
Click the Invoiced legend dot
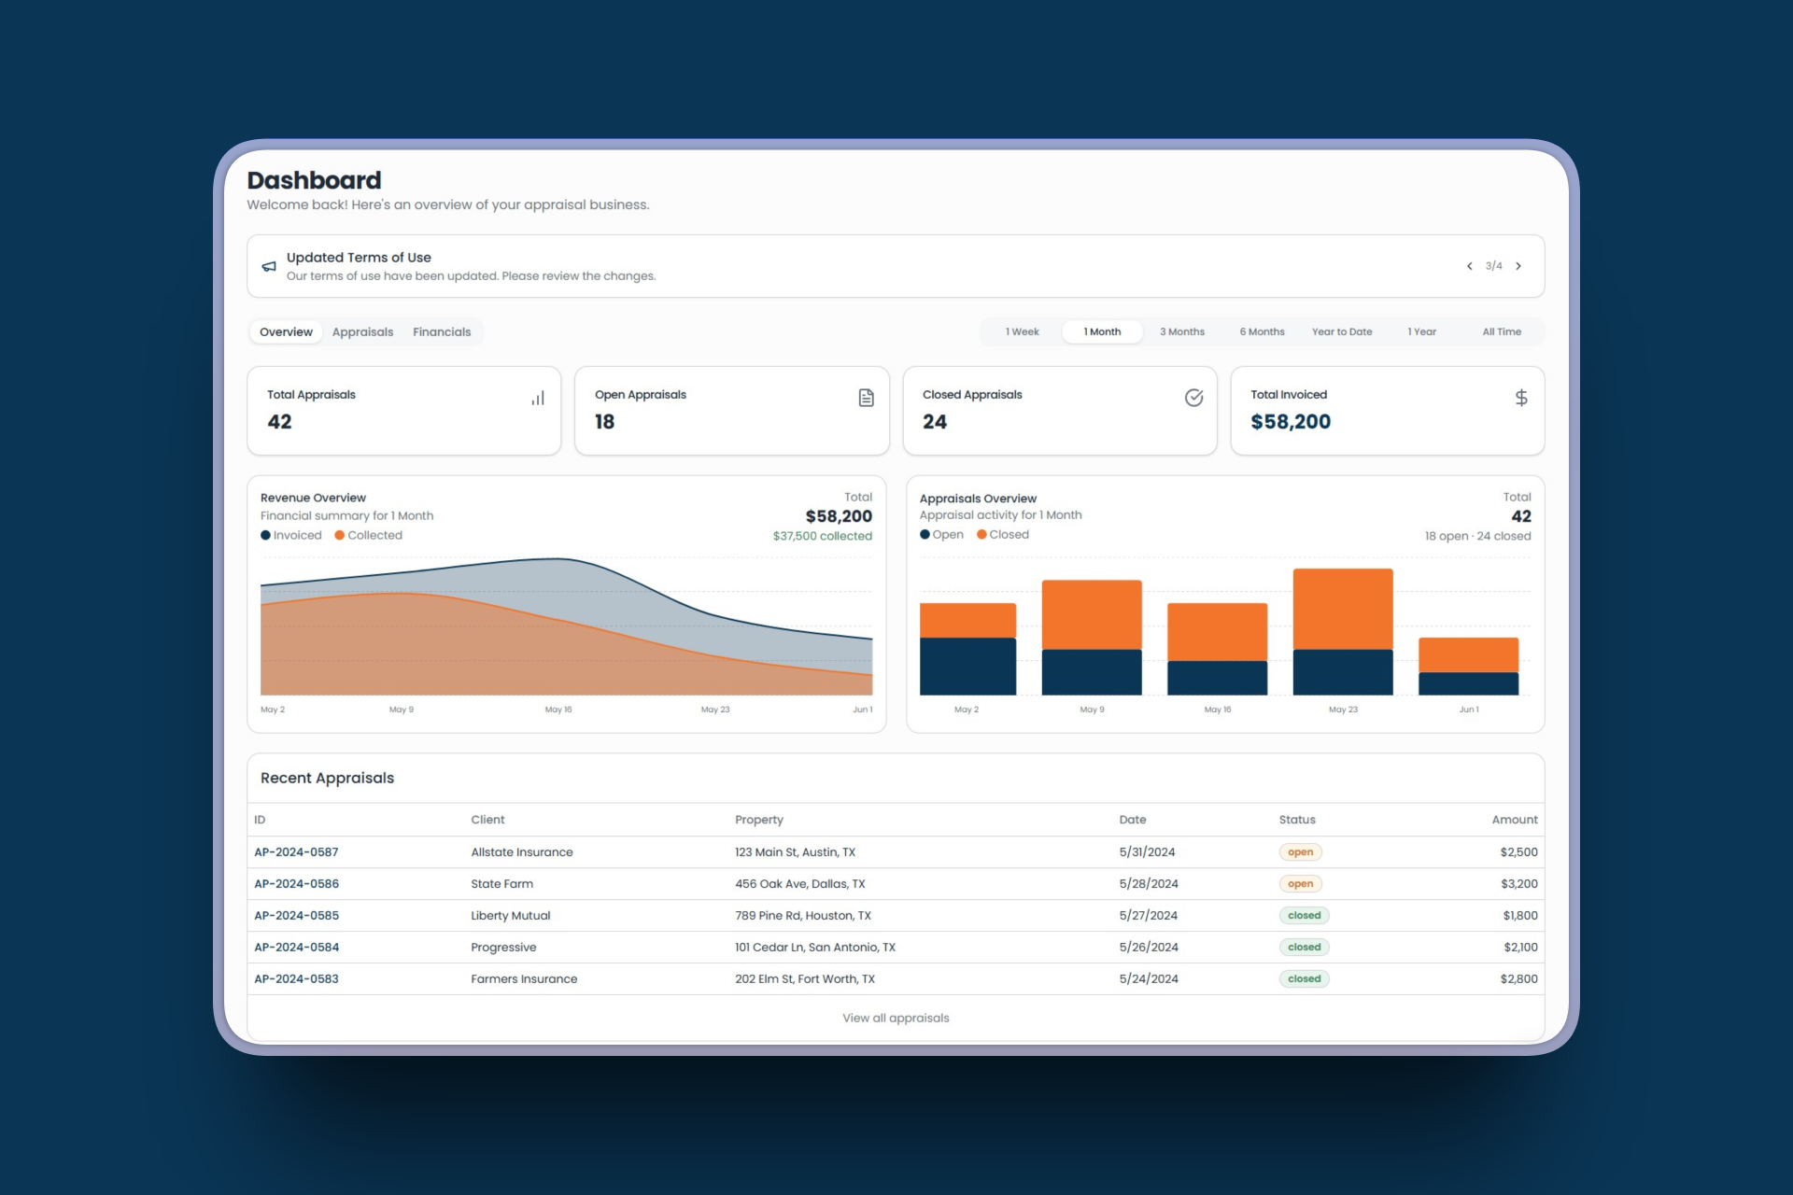pyautogui.click(x=265, y=535)
